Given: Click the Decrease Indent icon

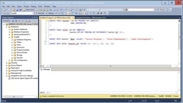Looking at the screenshot, I should click(98, 13).
